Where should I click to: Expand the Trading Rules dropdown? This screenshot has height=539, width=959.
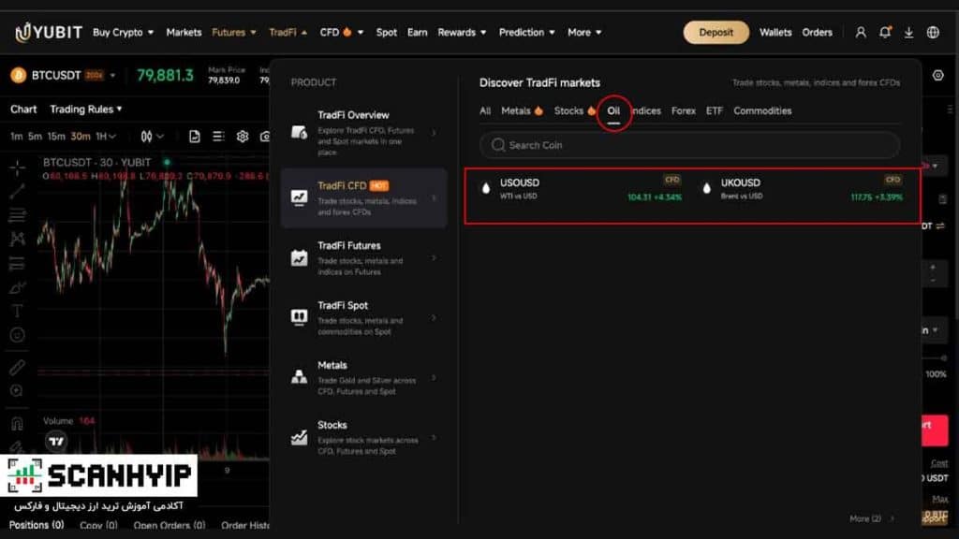tap(85, 109)
